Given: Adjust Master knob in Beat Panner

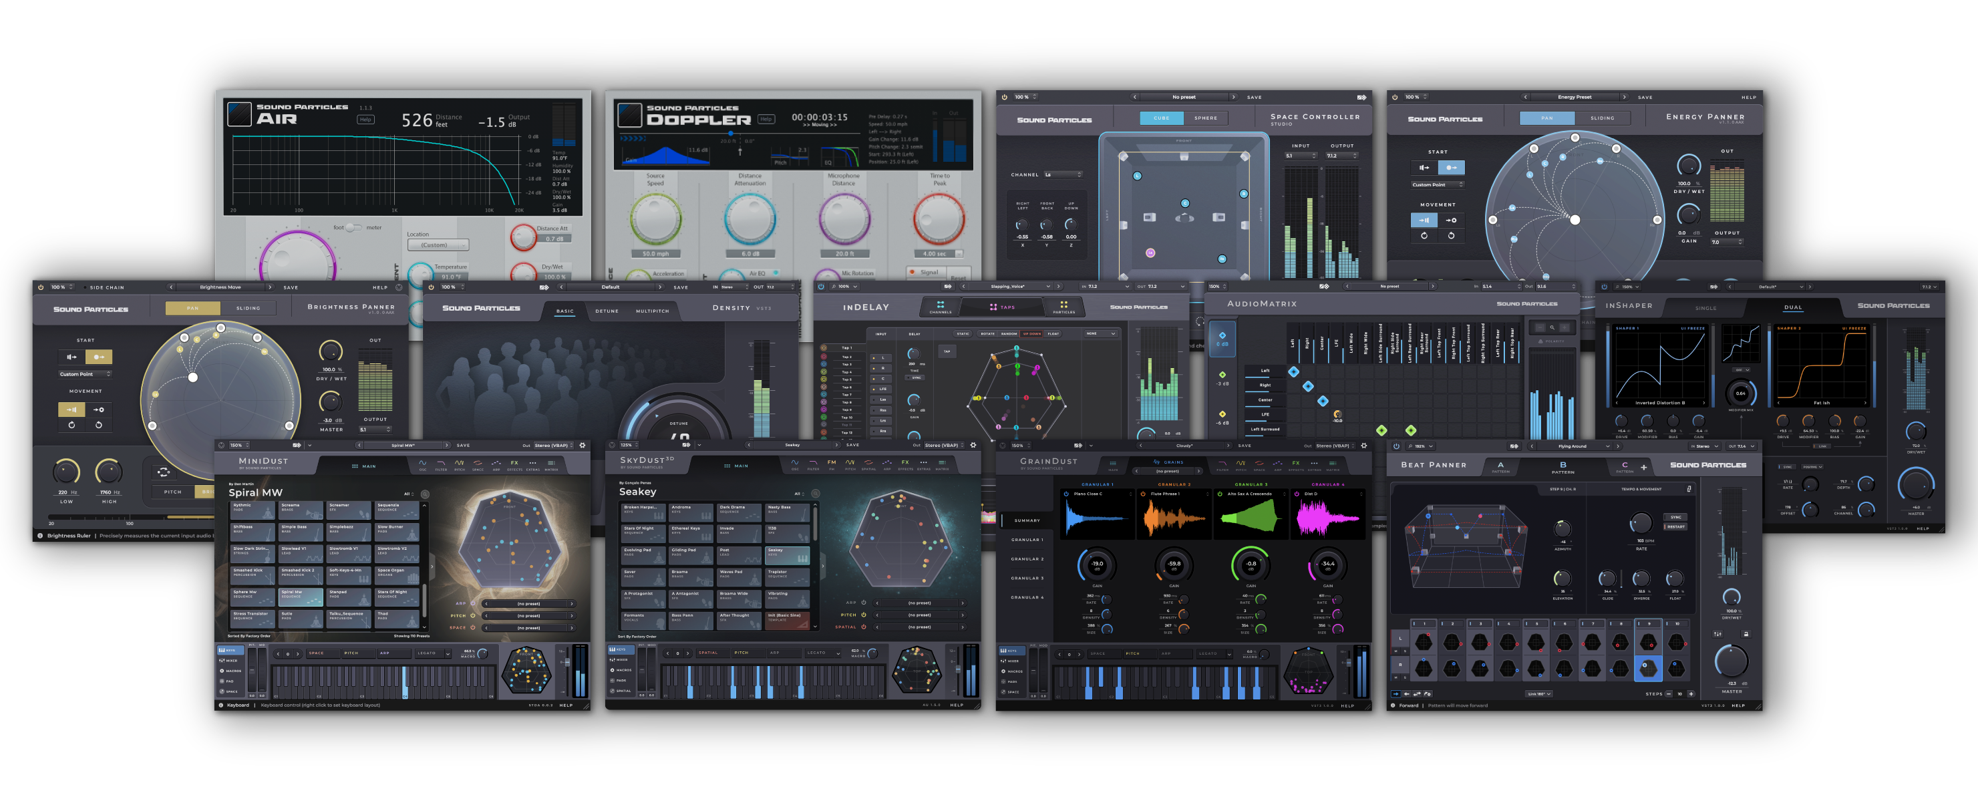Looking at the screenshot, I should pos(1731,661).
